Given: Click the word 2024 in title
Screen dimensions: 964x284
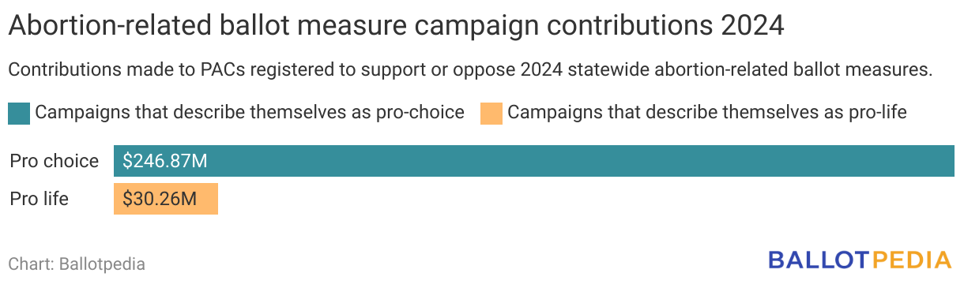Looking at the screenshot, I should pos(752,27).
